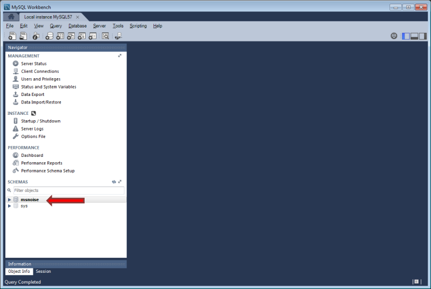Toggle the left sidebar panel visibility

(x=406, y=36)
